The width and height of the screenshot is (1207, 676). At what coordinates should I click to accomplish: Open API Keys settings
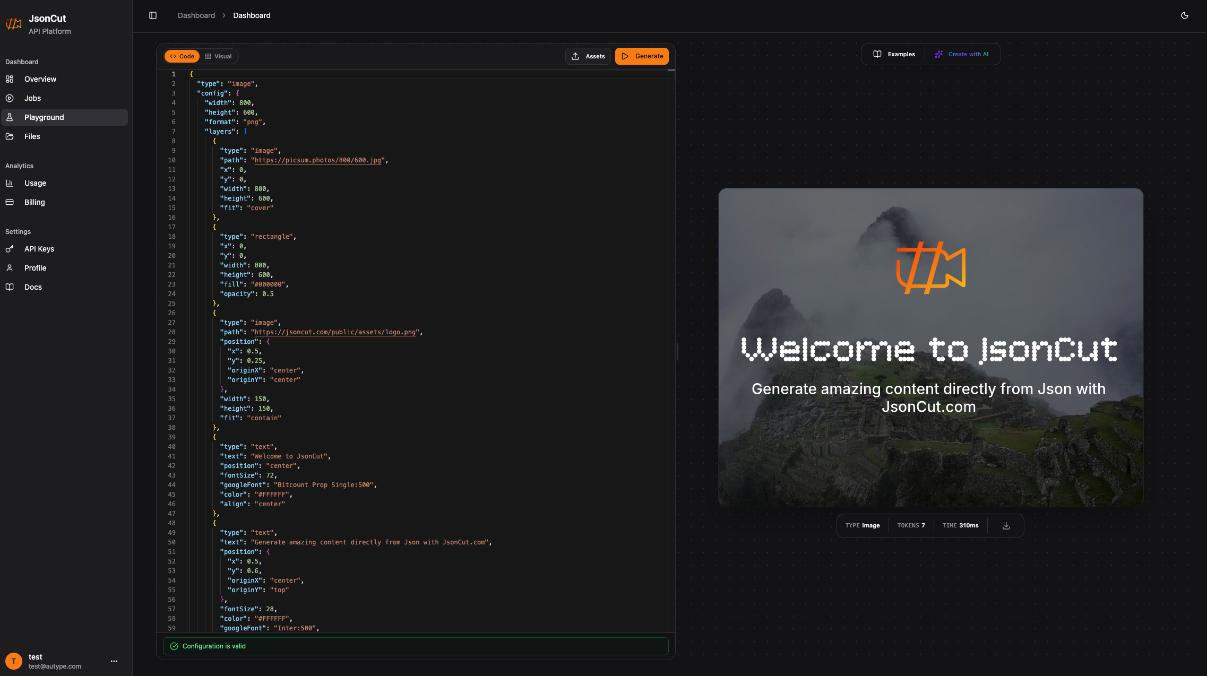[x=39, y=249]
